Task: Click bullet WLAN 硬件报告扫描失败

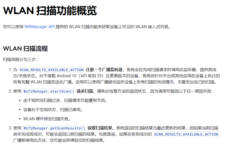Action: pyautogui.click(x=47, y=119)
